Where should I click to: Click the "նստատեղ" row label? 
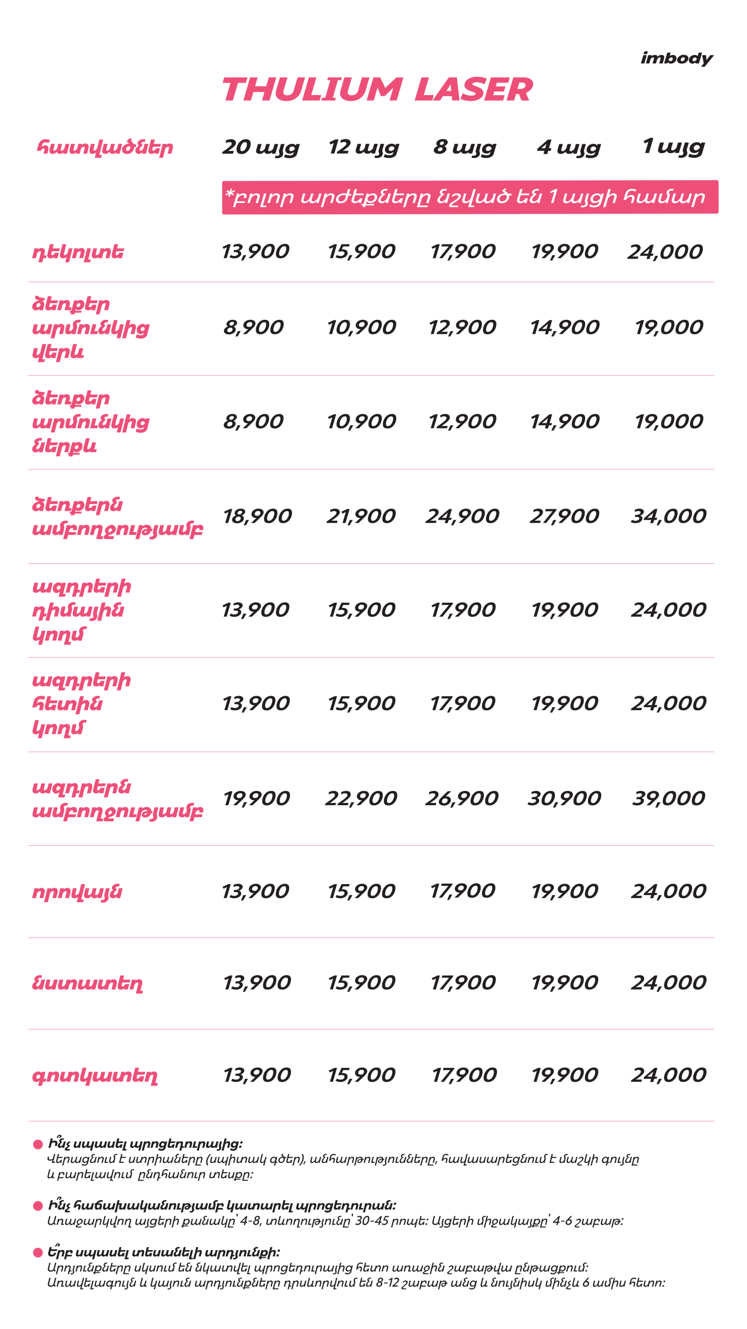tap(87, 983)
